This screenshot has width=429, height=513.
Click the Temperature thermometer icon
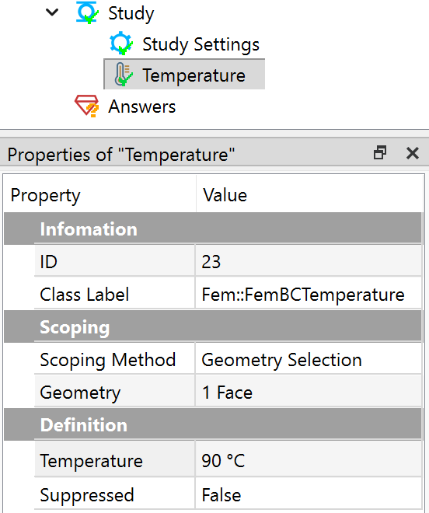click(x=123, y=75)
